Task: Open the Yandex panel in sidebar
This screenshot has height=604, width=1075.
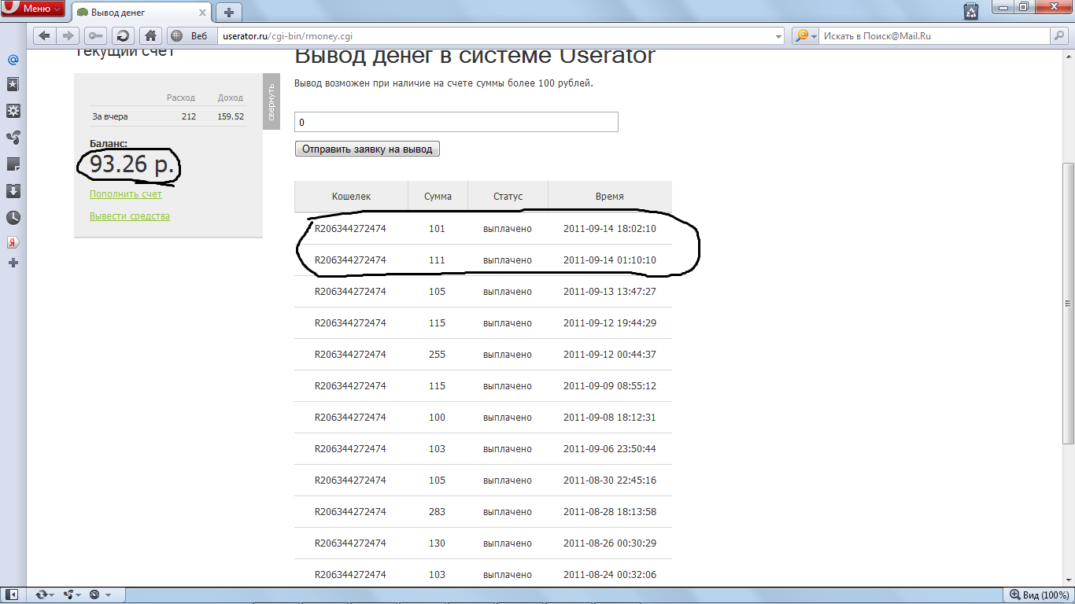Action: pos(13,242)
